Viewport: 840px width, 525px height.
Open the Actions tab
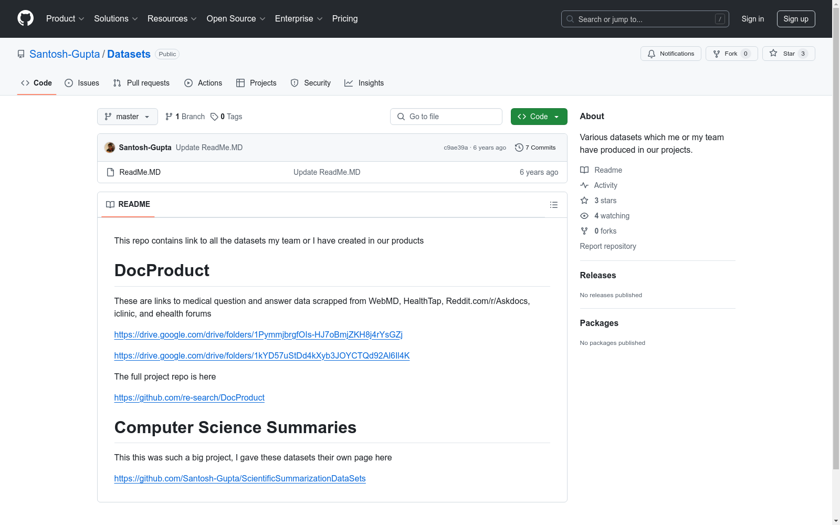(203, 83)
